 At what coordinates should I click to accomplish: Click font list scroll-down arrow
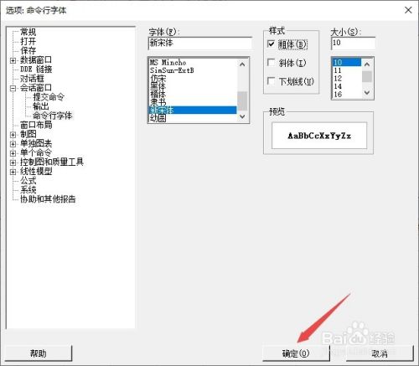click(242, 116)
